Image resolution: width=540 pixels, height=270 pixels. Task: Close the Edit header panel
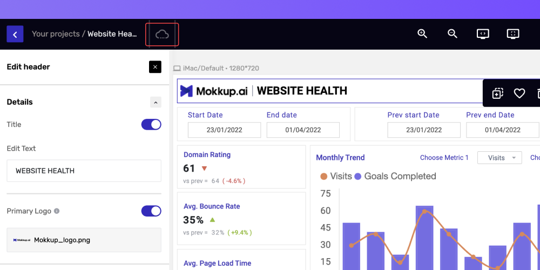coord(155,67)
